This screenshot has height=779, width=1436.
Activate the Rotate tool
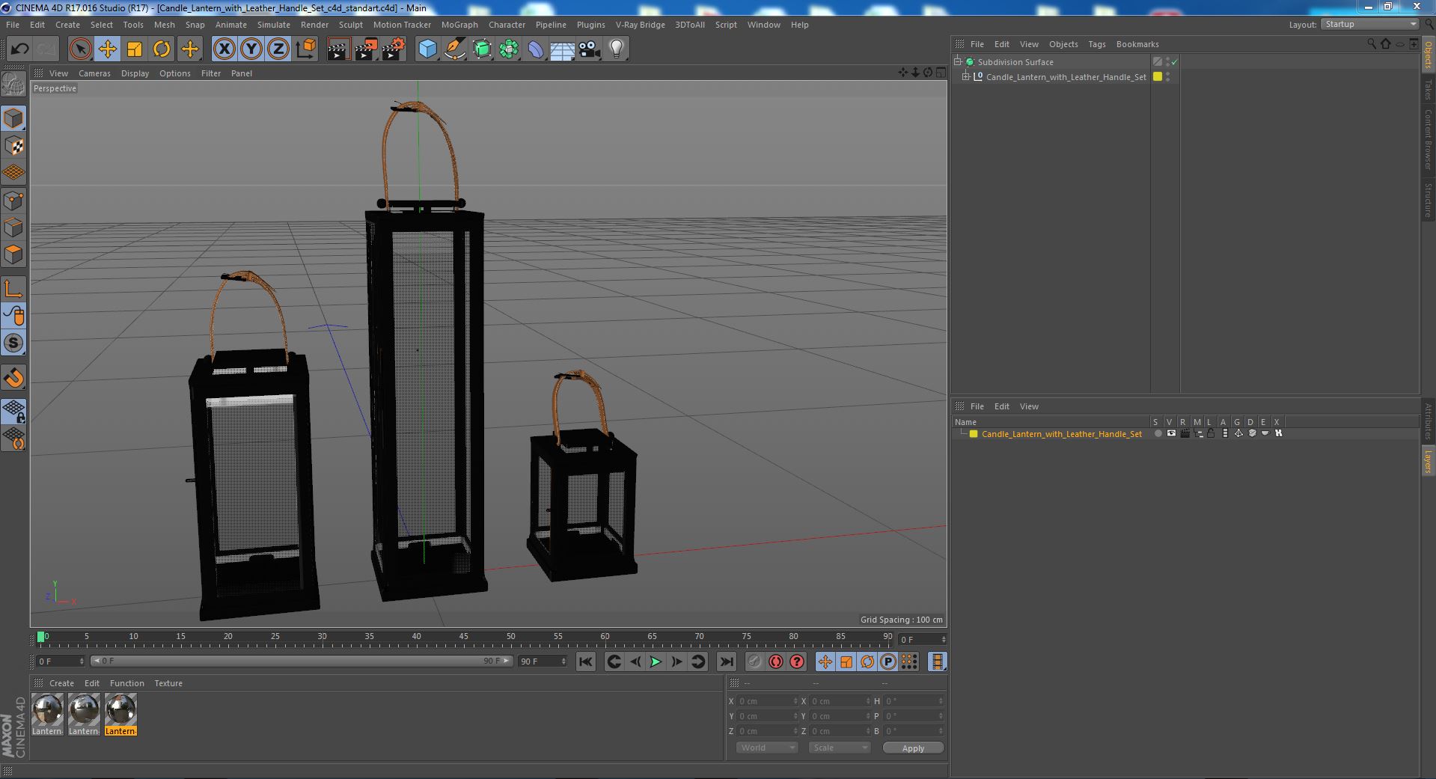[162, 49]
